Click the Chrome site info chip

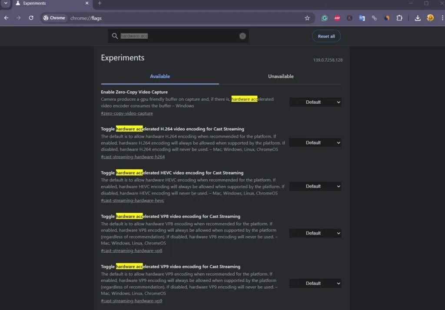click(54, 18)
